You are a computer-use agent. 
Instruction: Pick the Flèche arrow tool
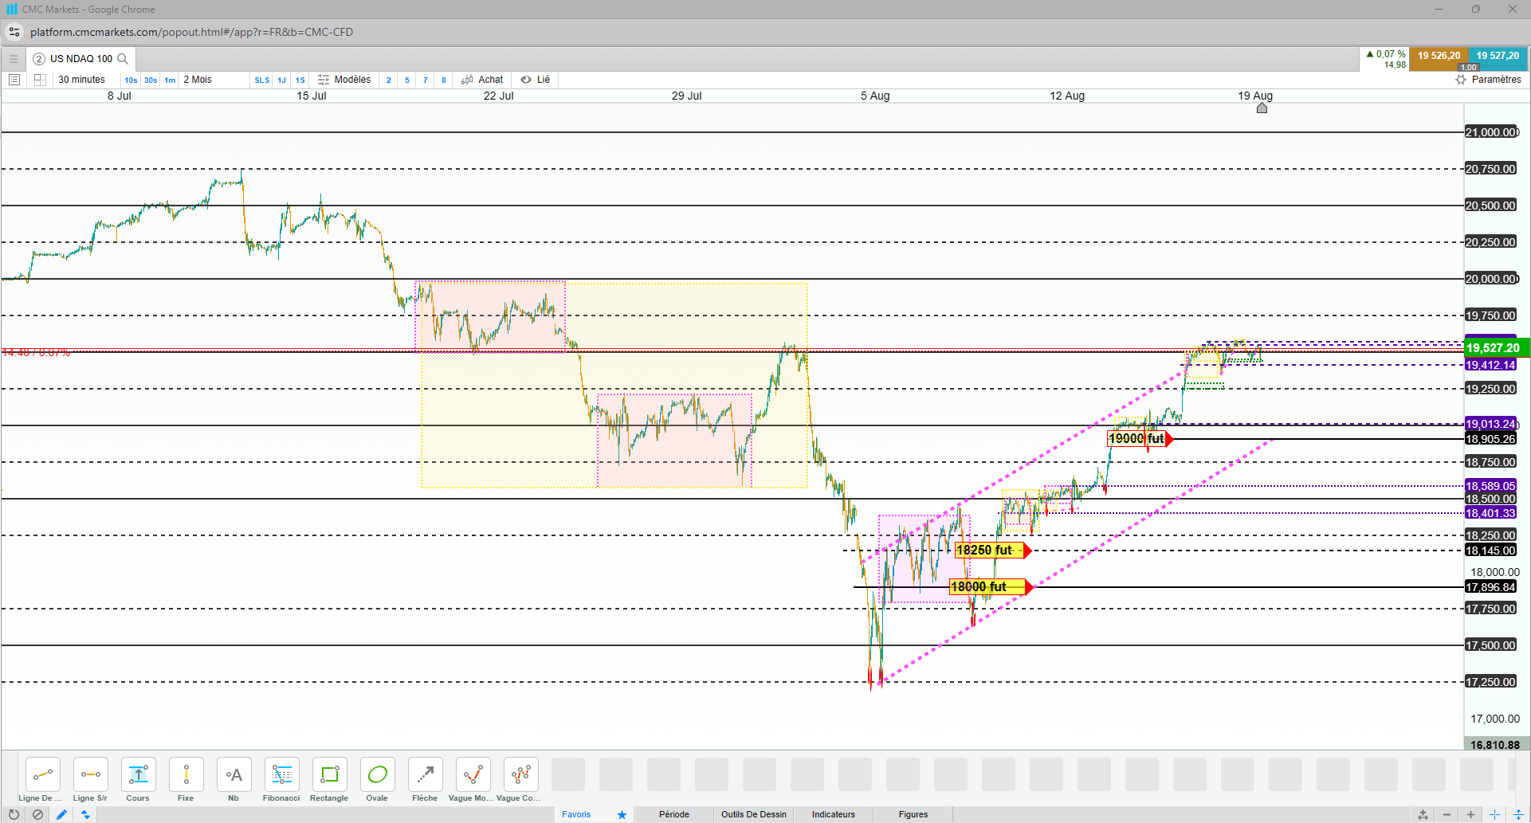pos(425,780)
